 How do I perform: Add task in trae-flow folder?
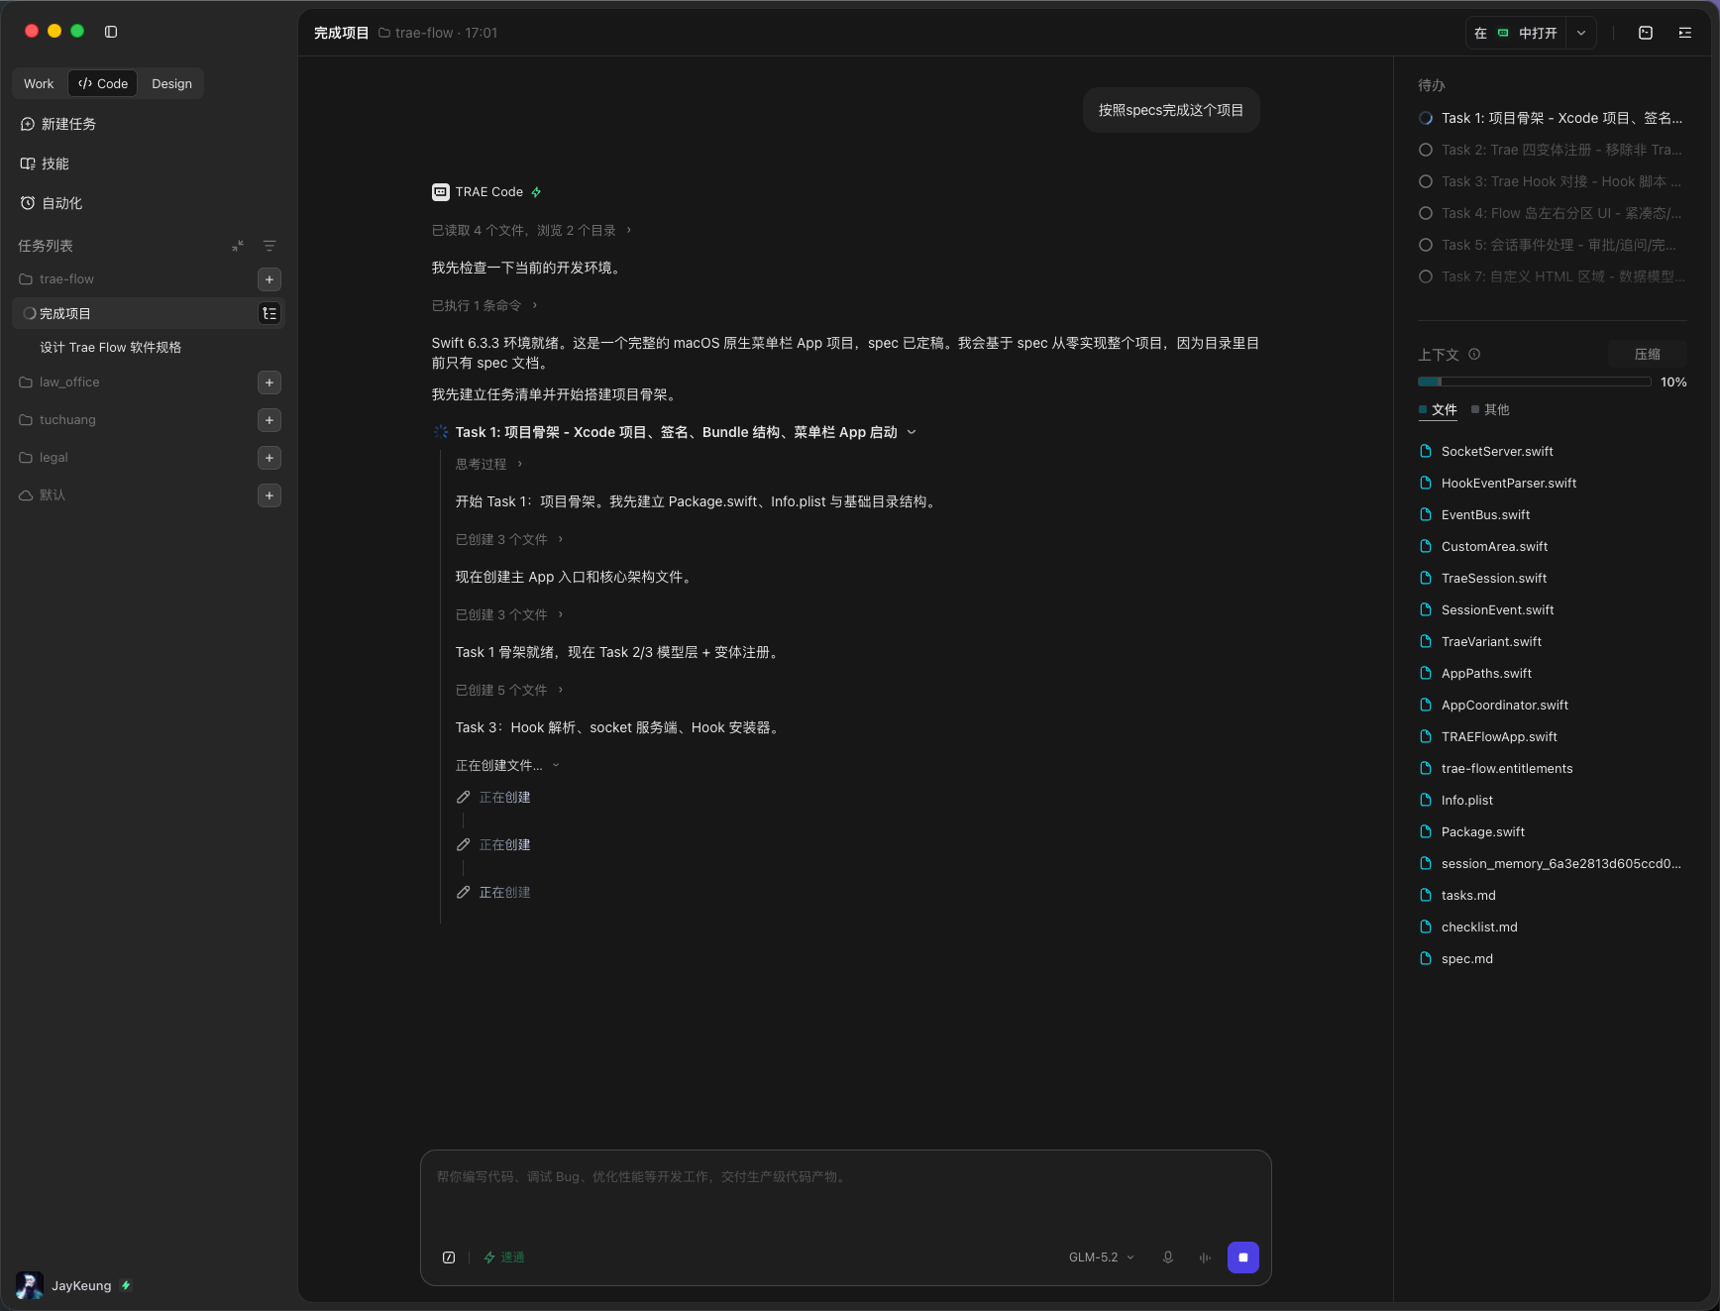click(x=269, y=279)
